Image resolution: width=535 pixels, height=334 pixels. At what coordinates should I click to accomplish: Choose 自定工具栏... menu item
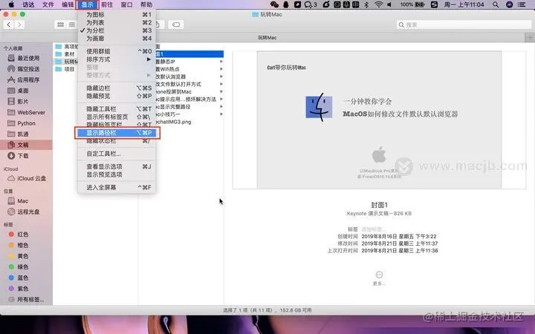117,154
